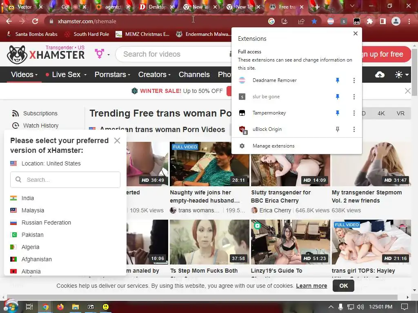Open Task View on the taskbar
This screenshot has height=313, width=418.
(29, 307)
